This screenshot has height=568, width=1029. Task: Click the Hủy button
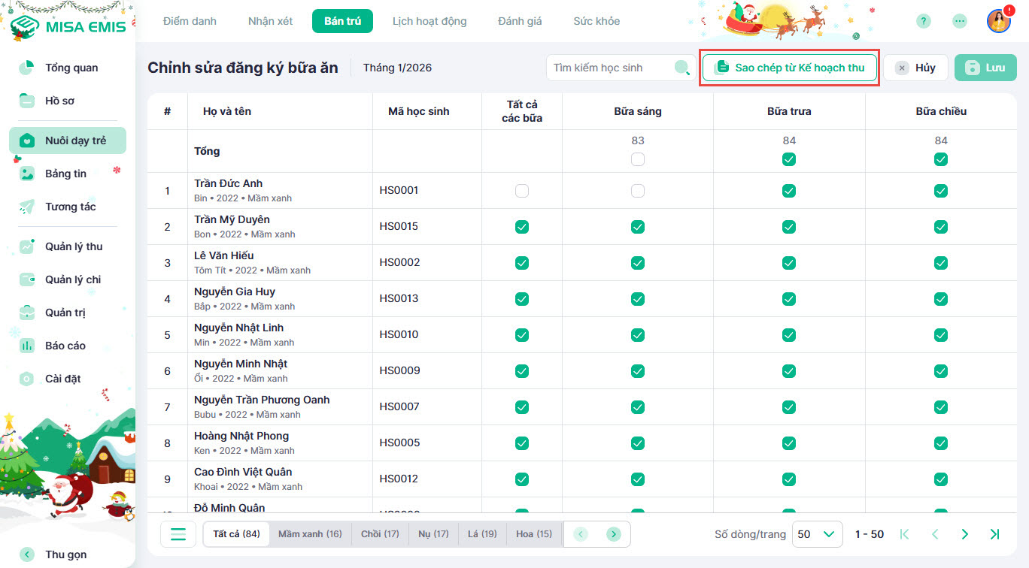pyautogui.click(x=915, y=68)
